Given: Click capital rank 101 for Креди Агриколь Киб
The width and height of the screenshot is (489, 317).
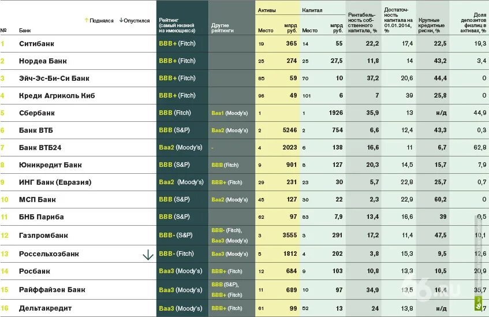Looking at the screenshot, I should [x=307, y=96].
